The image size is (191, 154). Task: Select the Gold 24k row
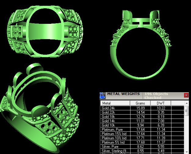(x=142, y=108)
